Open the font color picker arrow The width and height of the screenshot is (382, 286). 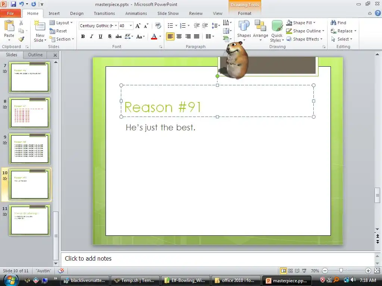160,36
